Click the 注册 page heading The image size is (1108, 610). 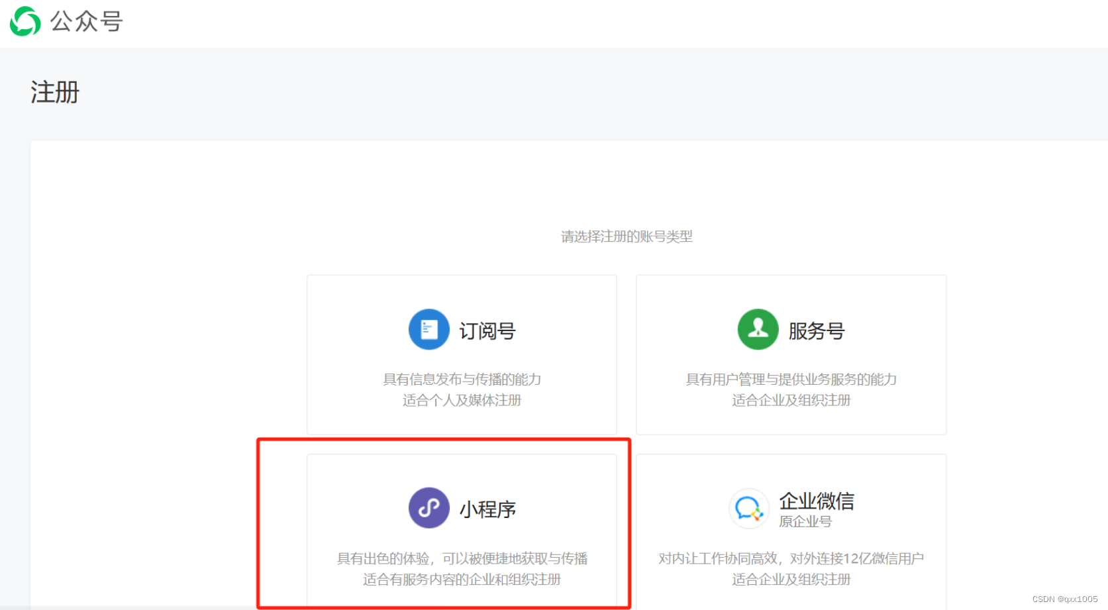click(55, 92)
